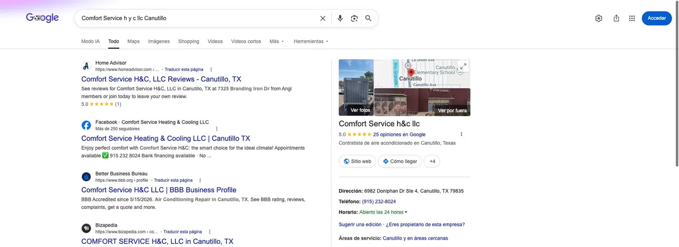The height and width of the screenshot is (247, 679).
Task: Open the three-dot menu for the Facebook result
Action: click(x=216, y=129)
